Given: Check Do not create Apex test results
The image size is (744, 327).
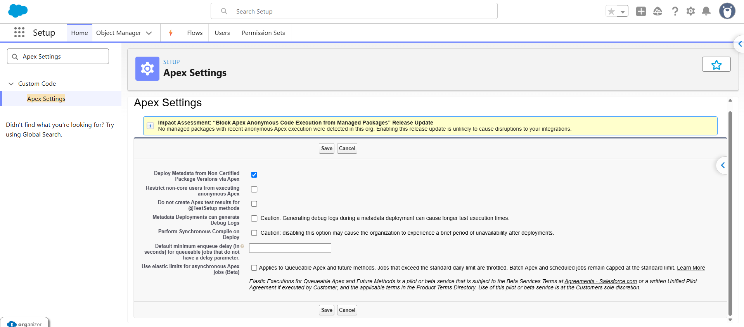Looking at the screenshot, I should [254, 204].
